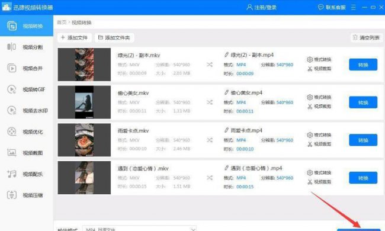Image resolution: width=385 pixels, height=231 pixels.
Task: Click 540*960 output resolution in 遇到（恋爱心情）row
Action: pyautogui.click(x=285, y=178)
